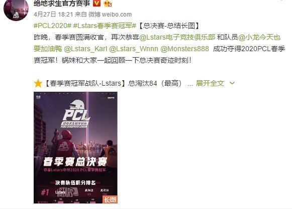Click the account name 绝地求生官方赛事
This screenshot has width=292, height=209.
tap(62, 3)
